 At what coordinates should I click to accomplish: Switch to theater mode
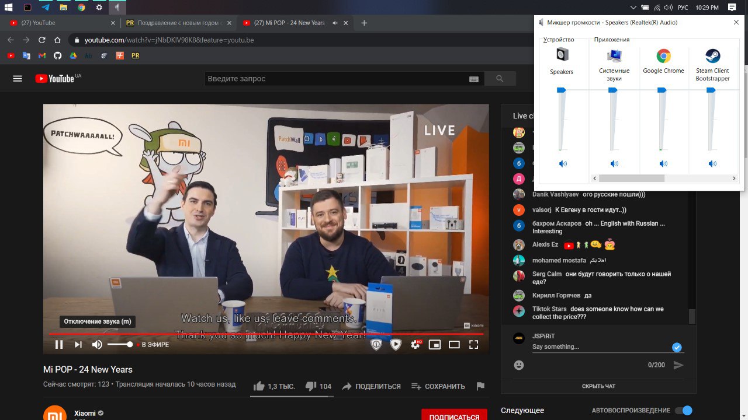(454, 345)
